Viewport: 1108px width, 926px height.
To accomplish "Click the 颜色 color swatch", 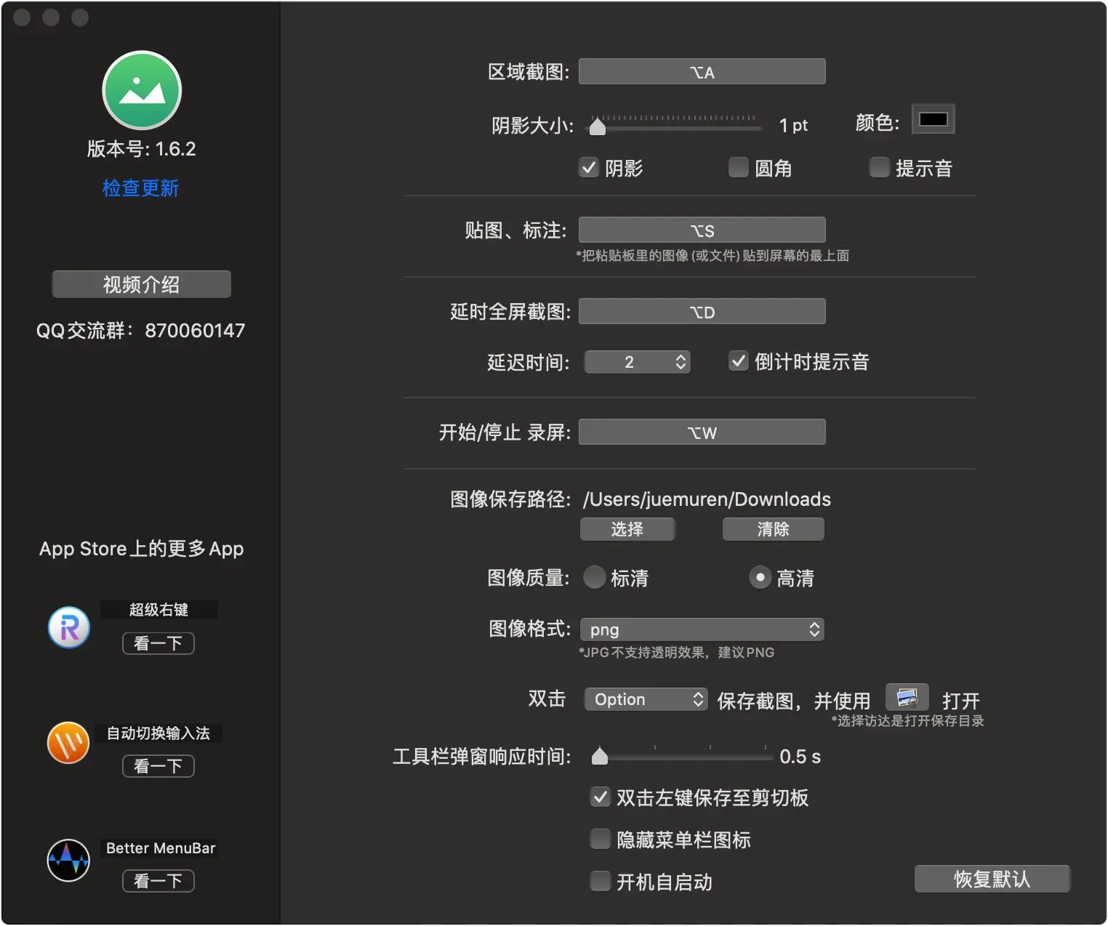I will 933,118.
